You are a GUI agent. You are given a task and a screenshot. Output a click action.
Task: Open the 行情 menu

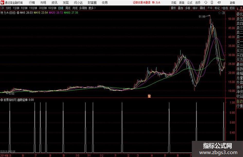click(32, 3)
